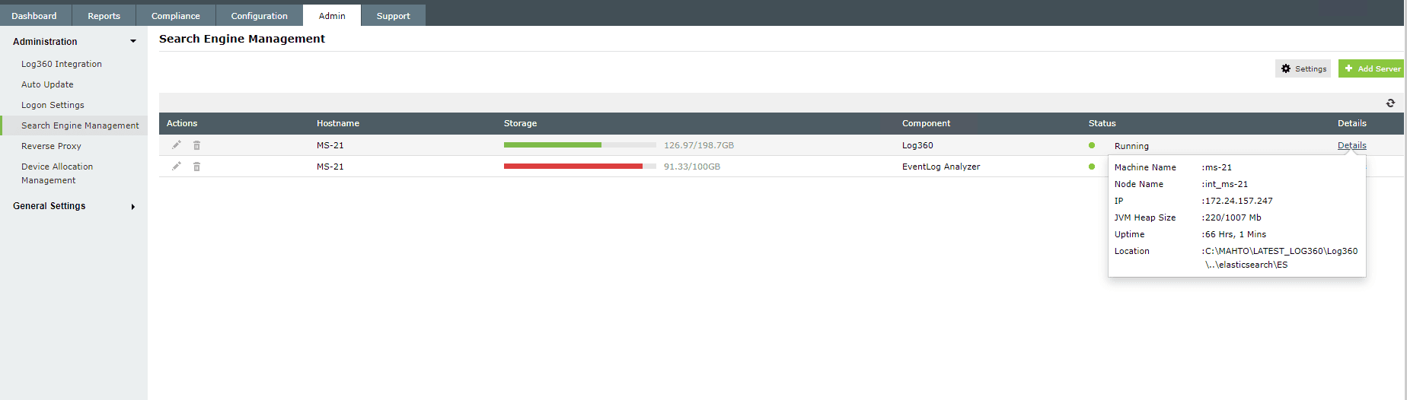
Task: Click the MS-21 hostname in Log360 row
Action: tap(330, 145)
